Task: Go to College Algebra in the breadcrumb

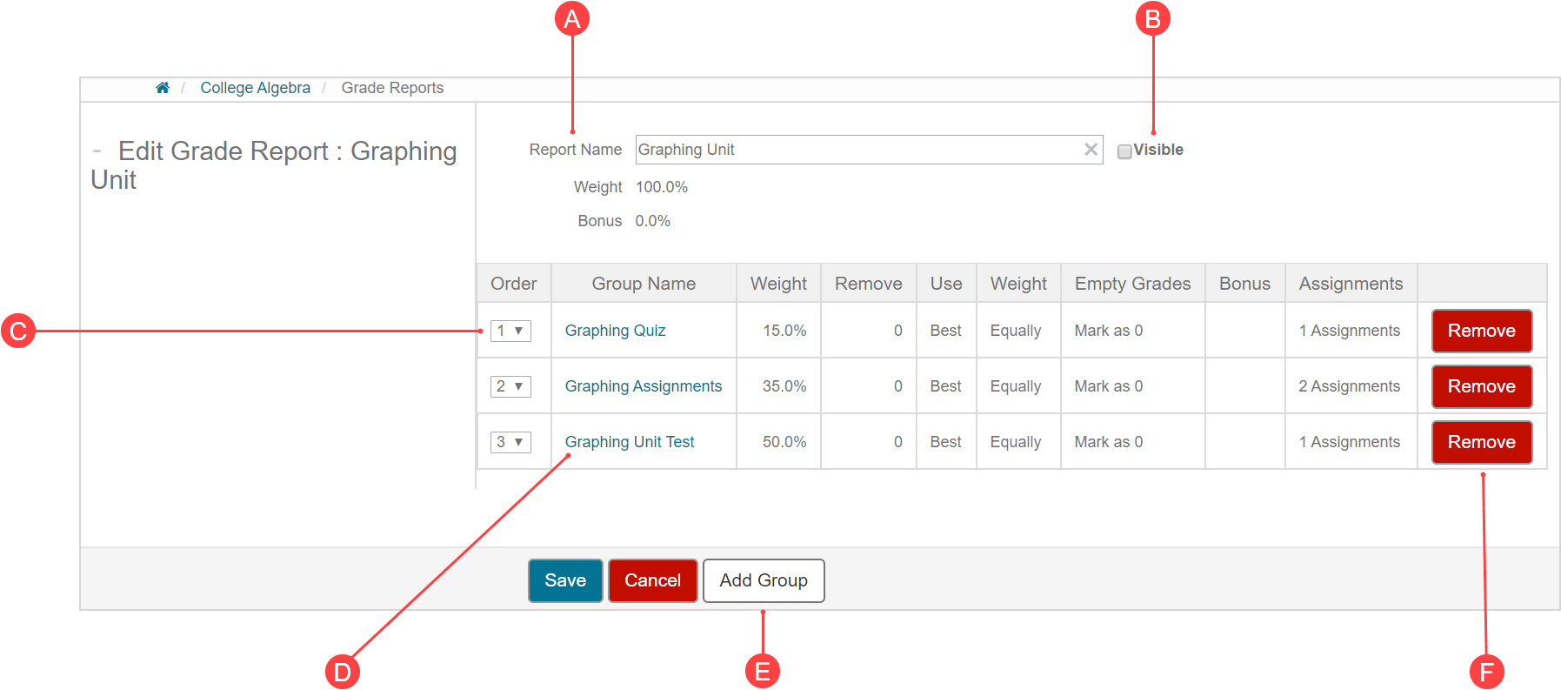Action: (255, 88)
